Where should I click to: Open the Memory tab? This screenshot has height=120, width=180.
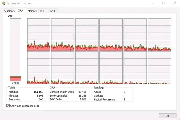32,11
